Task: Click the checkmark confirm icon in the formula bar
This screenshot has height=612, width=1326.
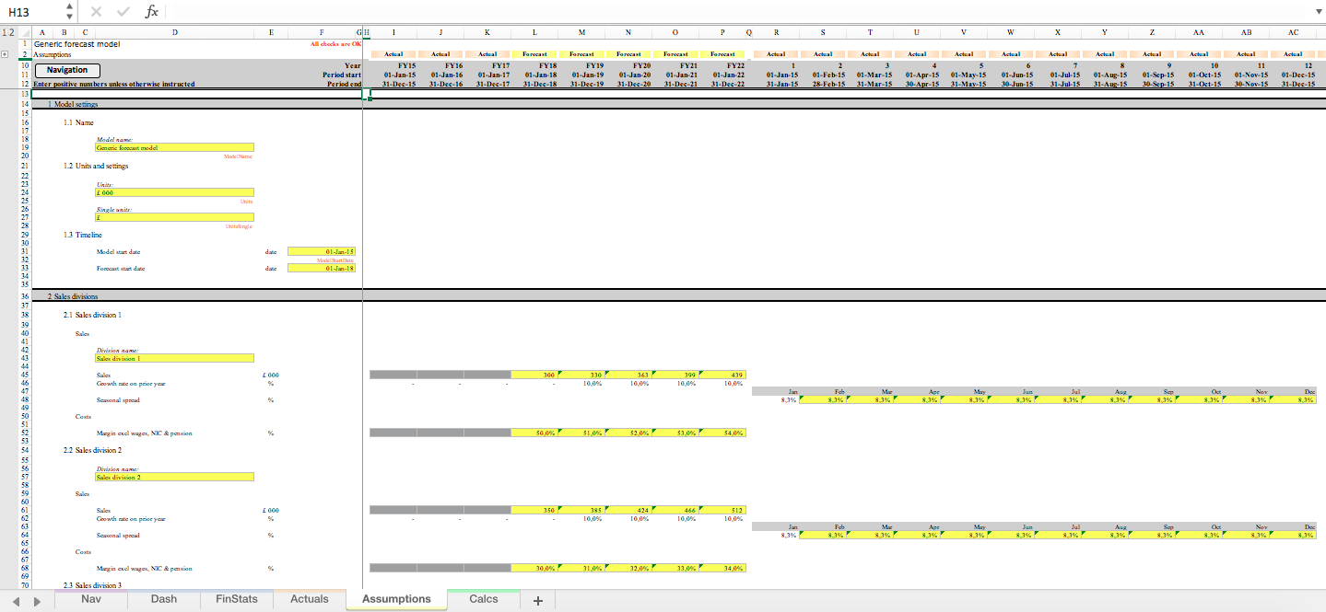Action: tap(121, 12)
